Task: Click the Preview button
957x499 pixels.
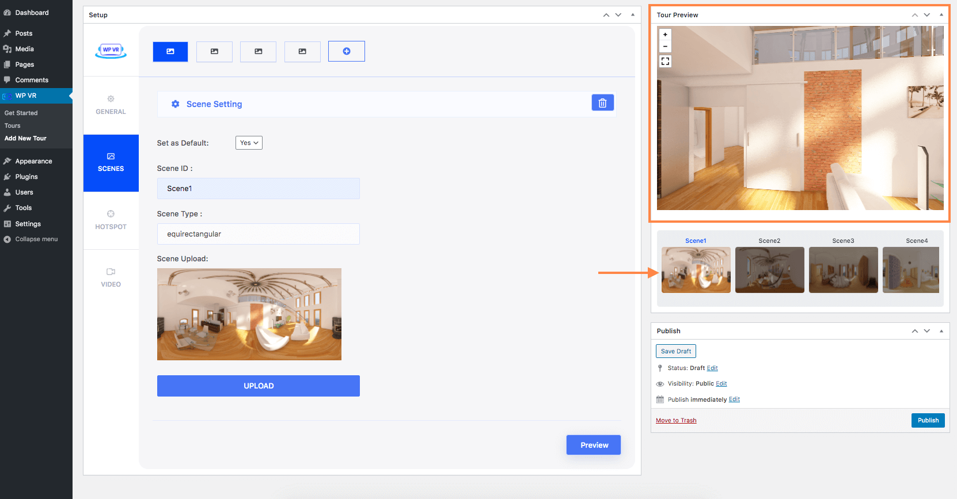Action: pyautogui.click(x=594, y=445)
